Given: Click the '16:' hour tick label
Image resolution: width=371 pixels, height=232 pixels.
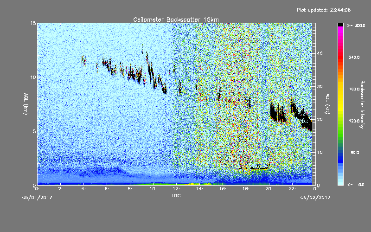Looking at the screenshot, I should point(223,189).
